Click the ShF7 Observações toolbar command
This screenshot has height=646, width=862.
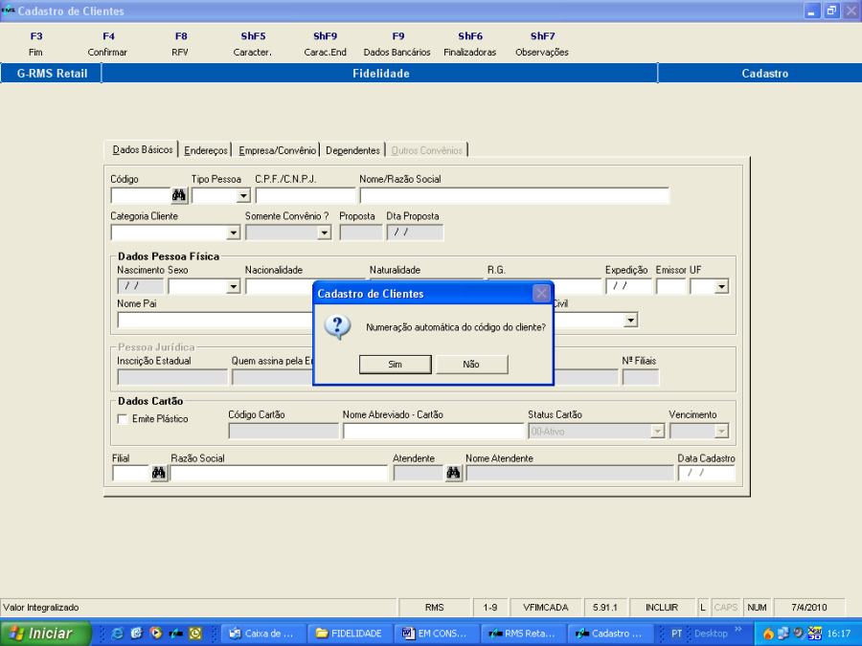[542, 44]
